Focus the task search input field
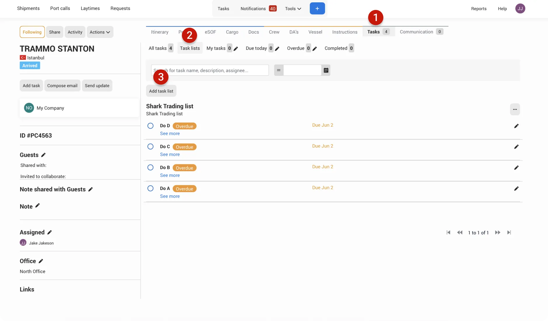This screenshot has width=548, height=321. pos(210,70)
